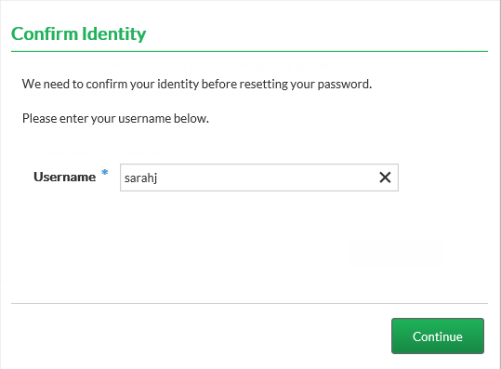501x369 pixels.
Task: Submit the username with green Continue
Action: pyautogui.click(x=438, y=336)
